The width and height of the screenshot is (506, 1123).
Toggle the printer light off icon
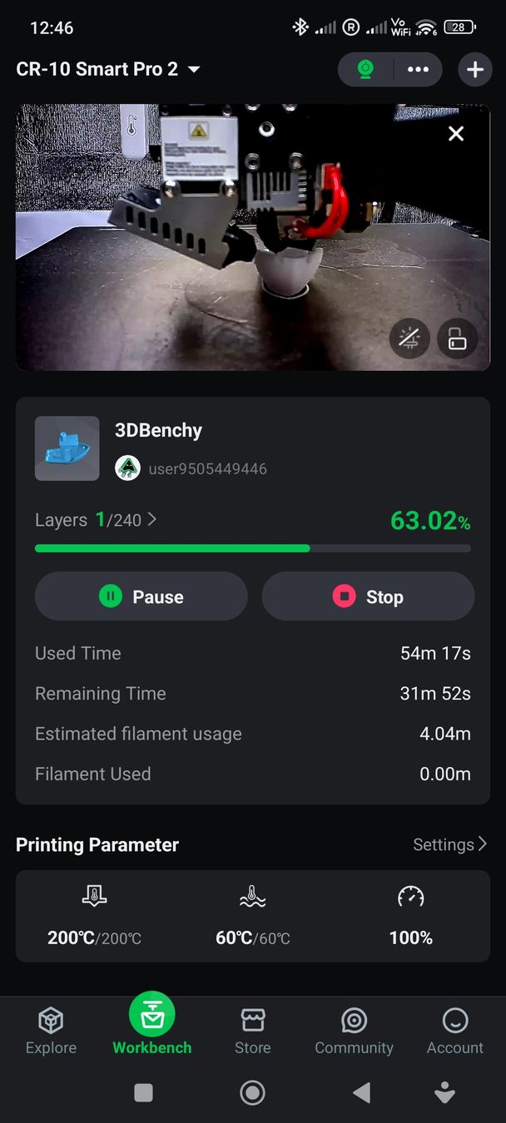click(409, 339)
